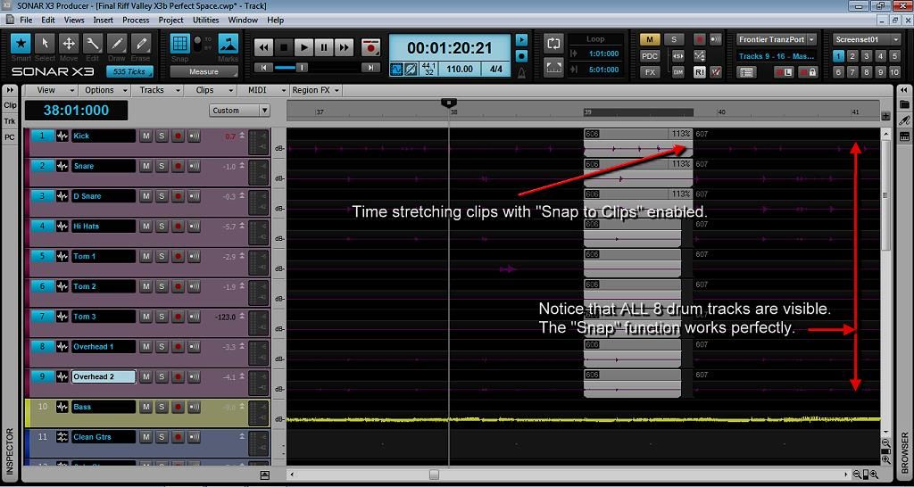Select the Erase tool

point(141,44)
